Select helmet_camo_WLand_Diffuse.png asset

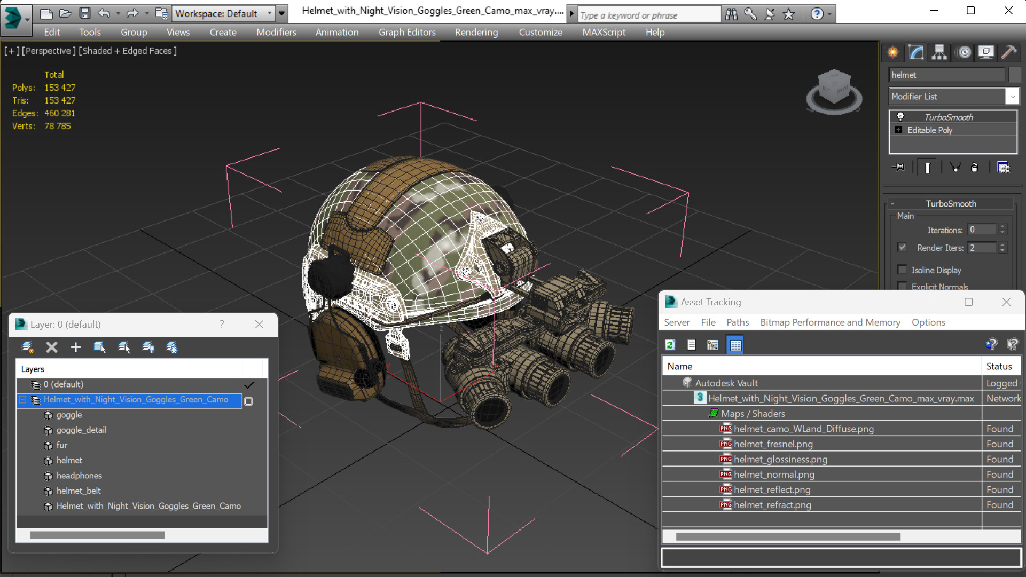[x=804, y=429]
